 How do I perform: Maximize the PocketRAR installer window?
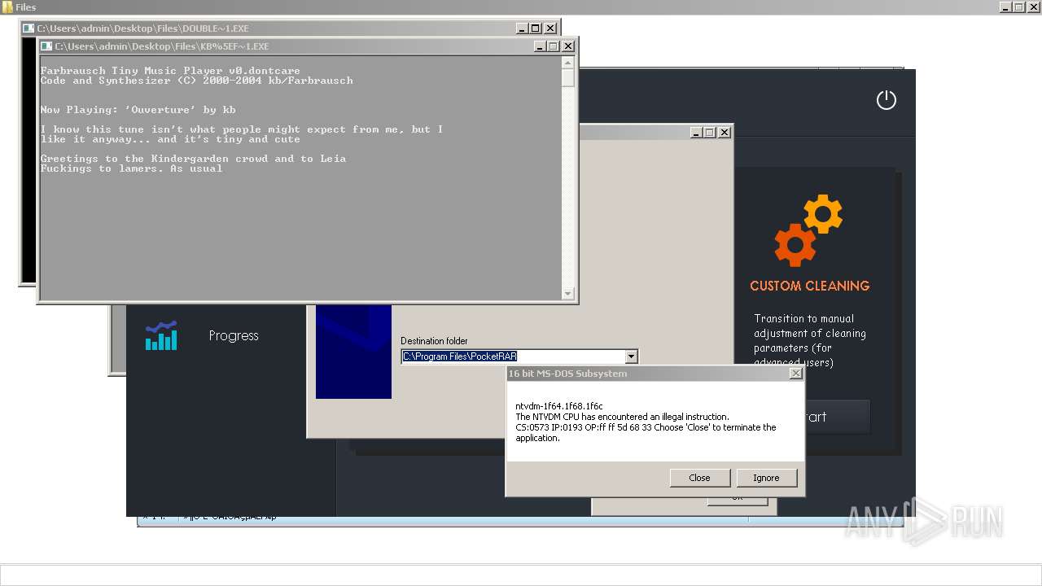pyautogui.click(x=710, y=132)
